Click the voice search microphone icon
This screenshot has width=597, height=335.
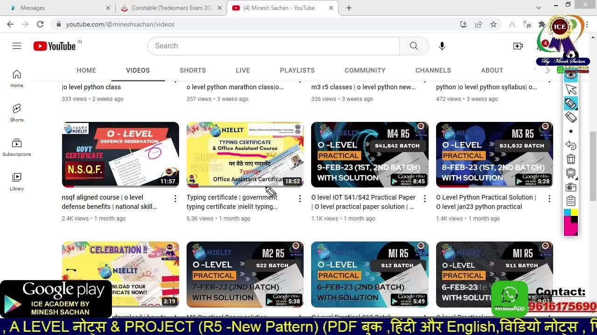pyautogui.click(x=442, y=46)
